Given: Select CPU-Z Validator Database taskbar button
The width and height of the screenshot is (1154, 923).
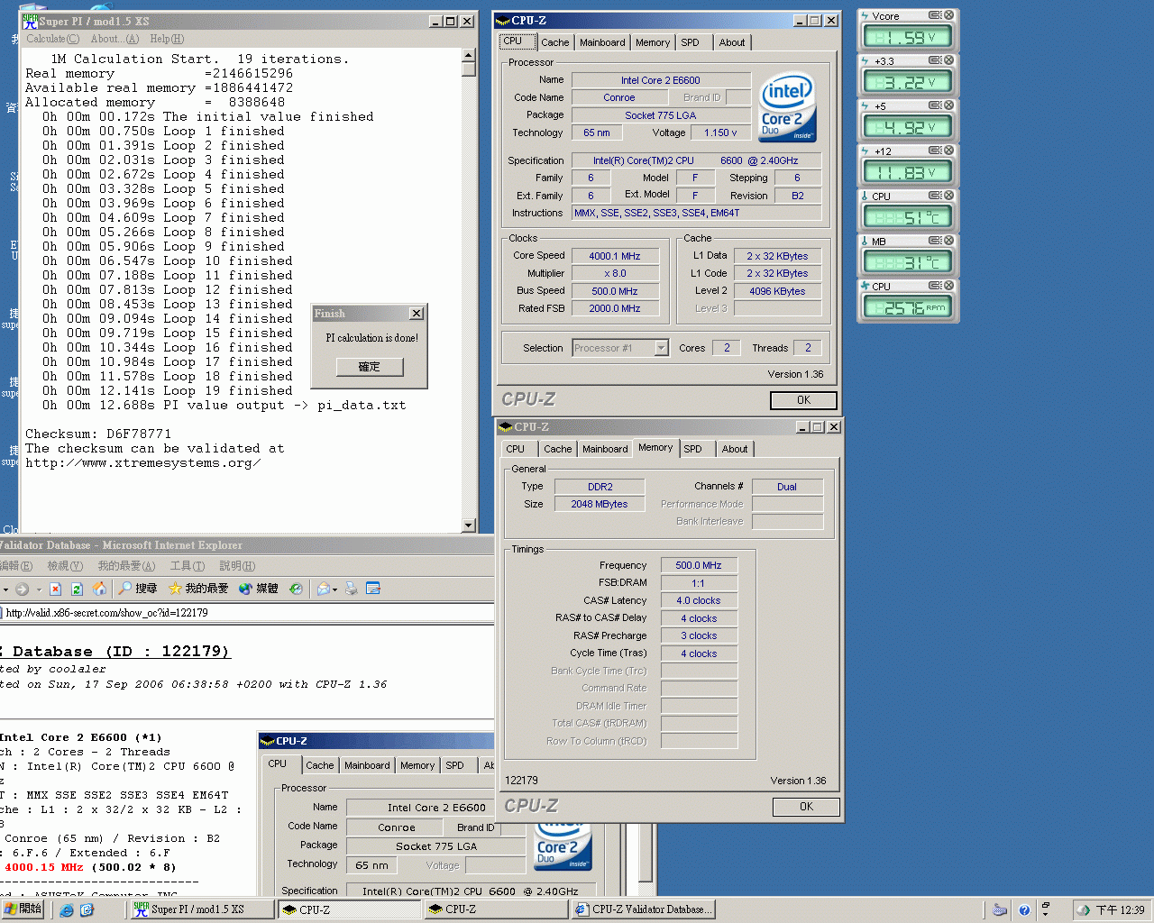Looking at the screenshot, I should (x=645, y=909).
